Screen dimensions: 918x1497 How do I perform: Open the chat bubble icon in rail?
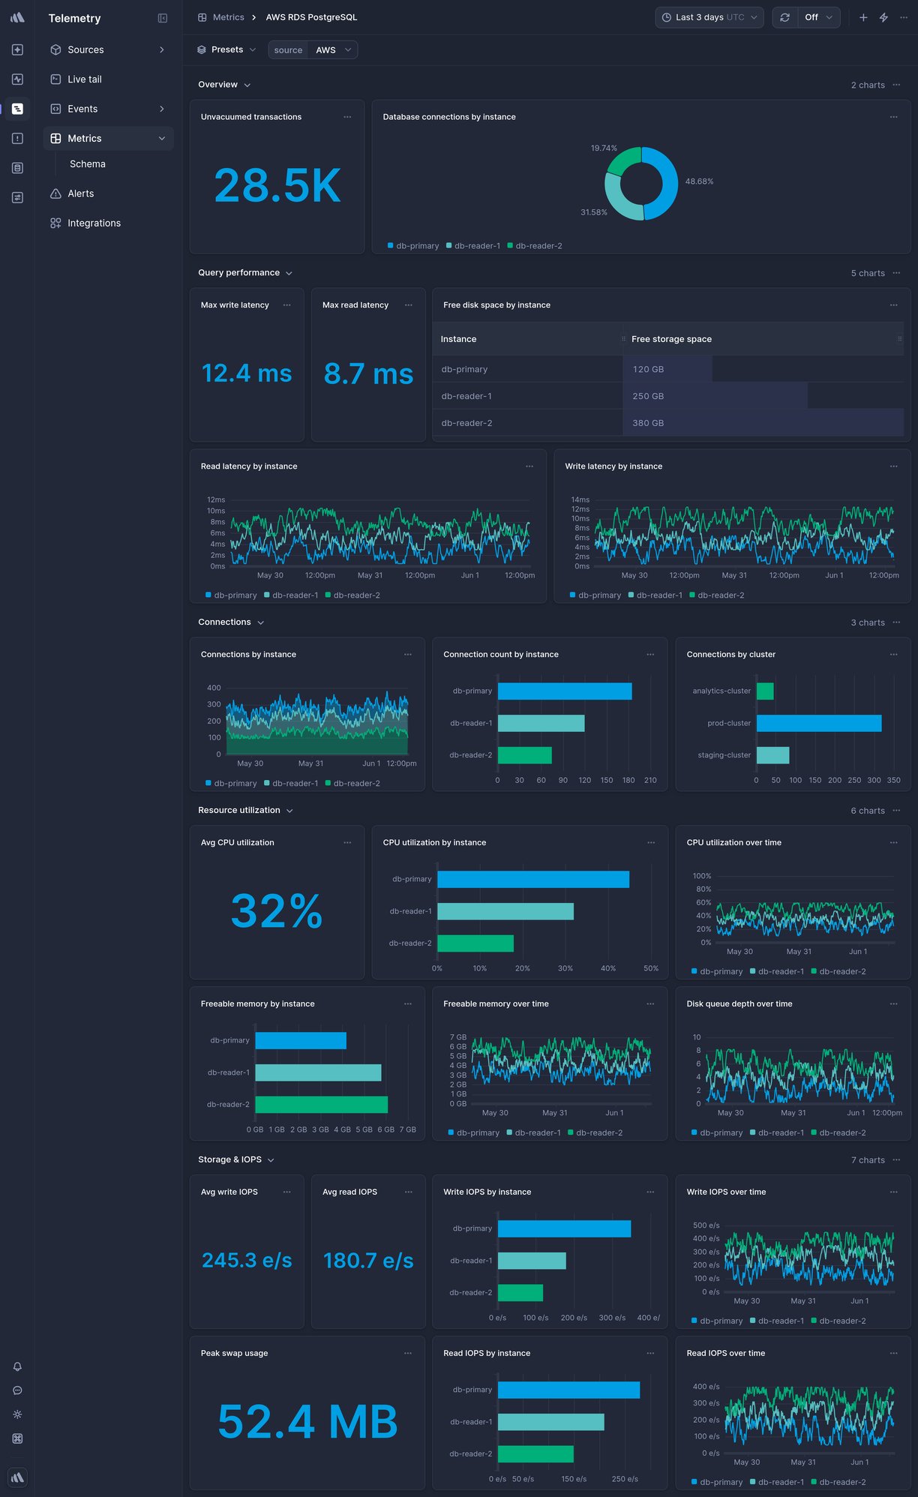click(17, 1390)
